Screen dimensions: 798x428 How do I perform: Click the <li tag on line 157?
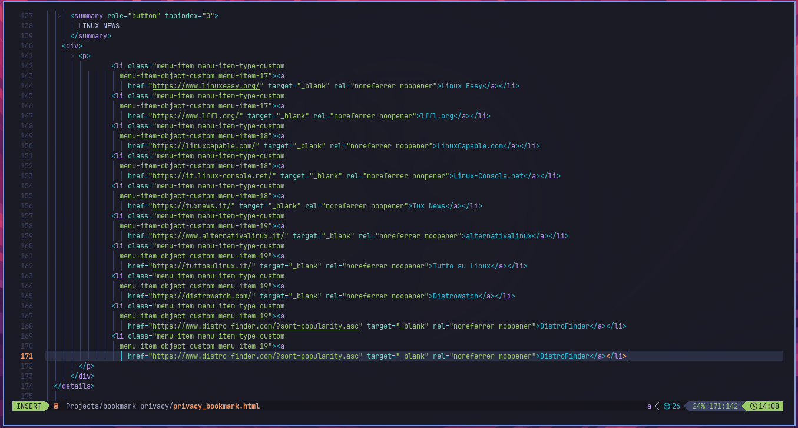coord(117,216)
